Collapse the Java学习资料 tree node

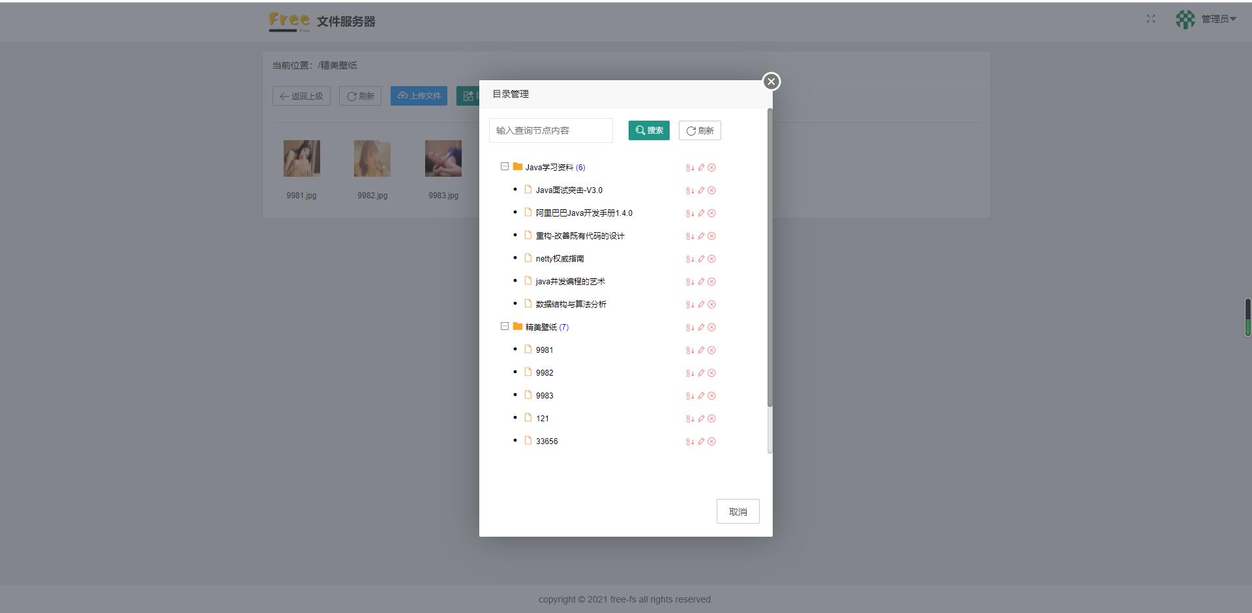pyautogui.click(x=504, y=166)
